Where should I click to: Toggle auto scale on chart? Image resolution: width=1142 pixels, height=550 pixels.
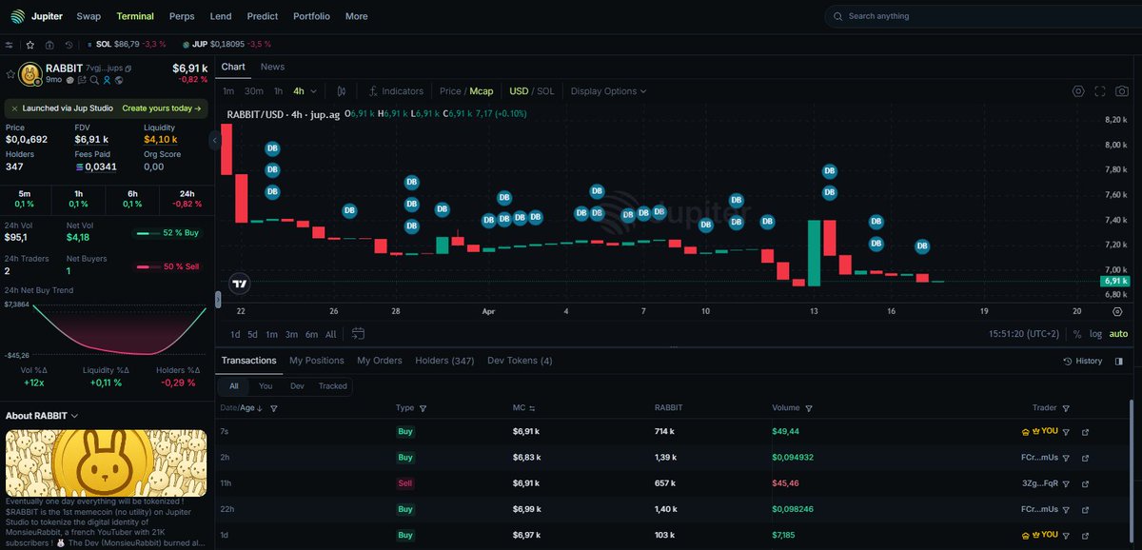click(x=1118, y=334)
